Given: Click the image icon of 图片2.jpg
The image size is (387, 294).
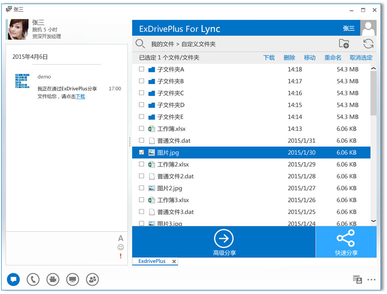Looking at the screenshot, I should click(x=151, y=188).
